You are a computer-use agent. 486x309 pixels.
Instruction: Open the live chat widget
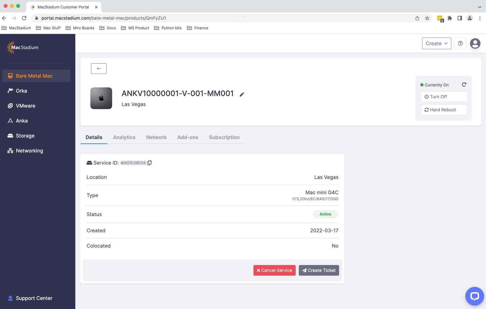tap(474, 296)
